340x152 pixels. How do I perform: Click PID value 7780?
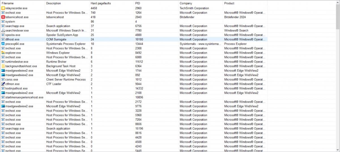pyautogui.click(x=138, y=31)
